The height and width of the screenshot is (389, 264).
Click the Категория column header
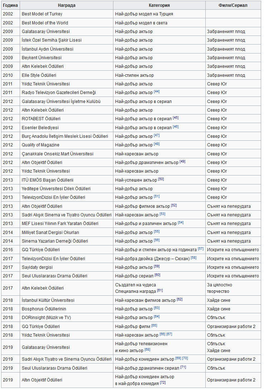click(159, 5)
